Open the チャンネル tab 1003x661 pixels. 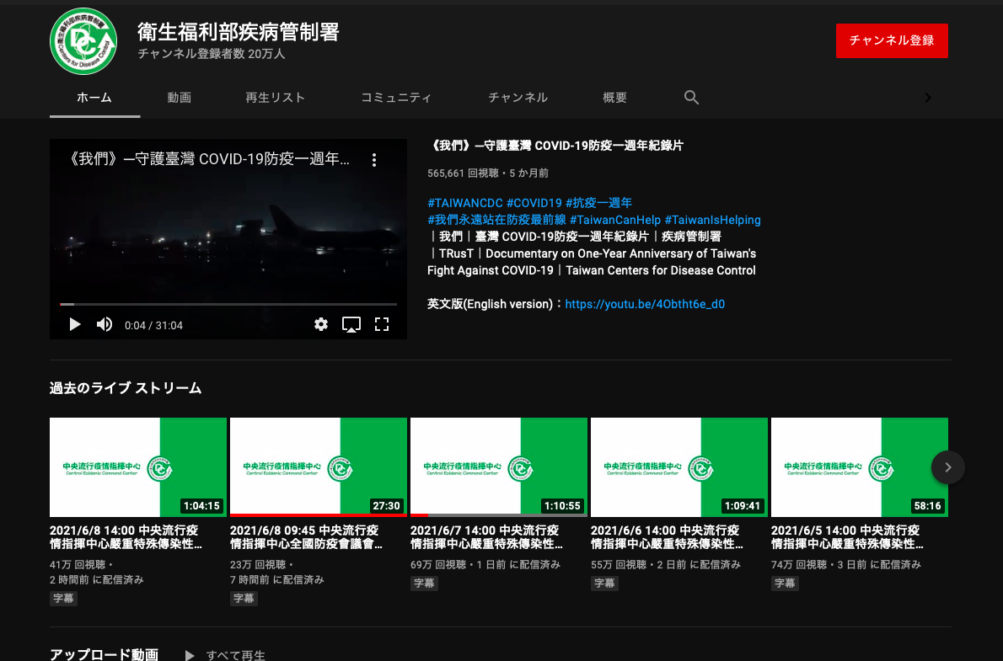click(518, 98)
